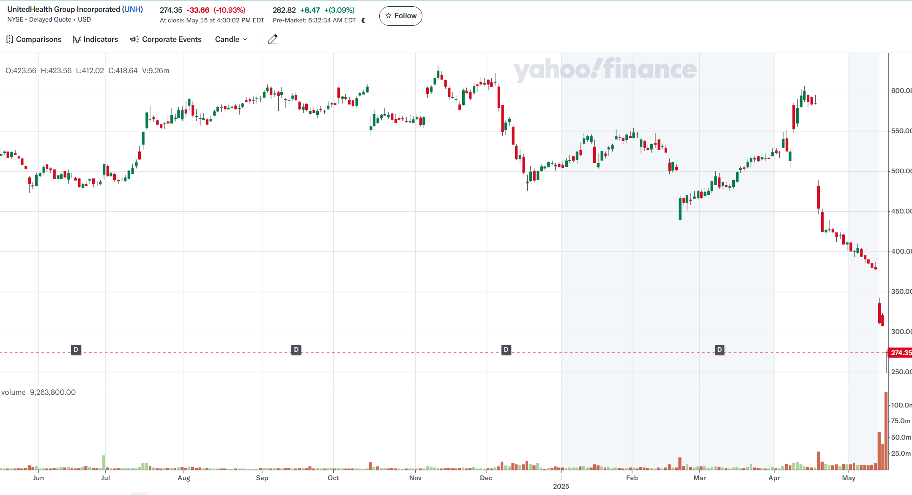Viewport: 912px width, 495px height.
Task: Open the dividend D marker in December
Action: coord(506,350)
